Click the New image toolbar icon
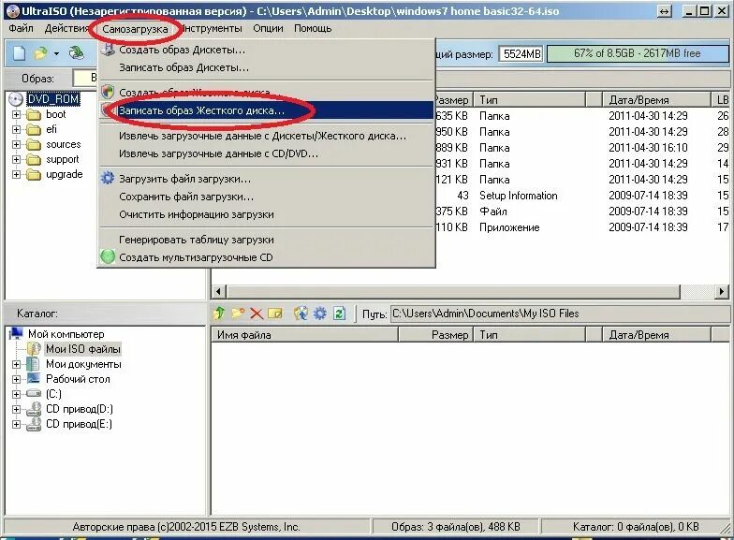Viewport: 734px width, 540px height. pos(19,53)
